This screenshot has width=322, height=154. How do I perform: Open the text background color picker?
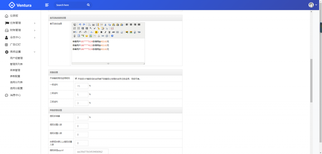coord(97,32)
